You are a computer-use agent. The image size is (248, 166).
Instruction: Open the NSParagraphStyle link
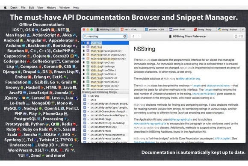180,120
